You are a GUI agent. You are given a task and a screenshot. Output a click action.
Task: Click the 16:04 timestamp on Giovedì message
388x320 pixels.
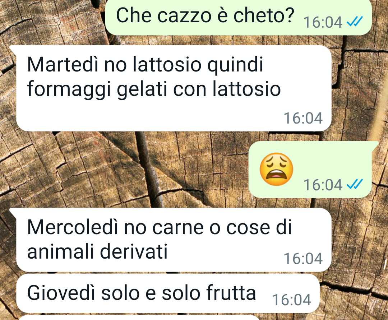tap(291, 300)
